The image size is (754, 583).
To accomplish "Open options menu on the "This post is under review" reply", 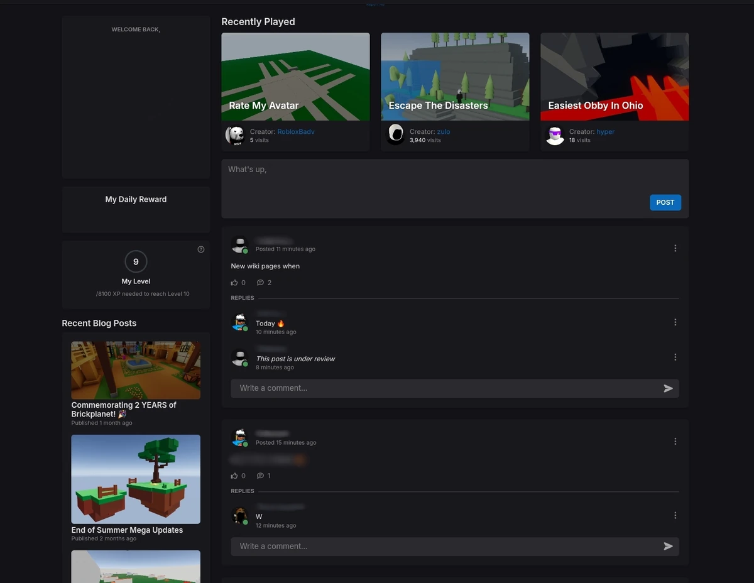I will [x=675, y=357].
